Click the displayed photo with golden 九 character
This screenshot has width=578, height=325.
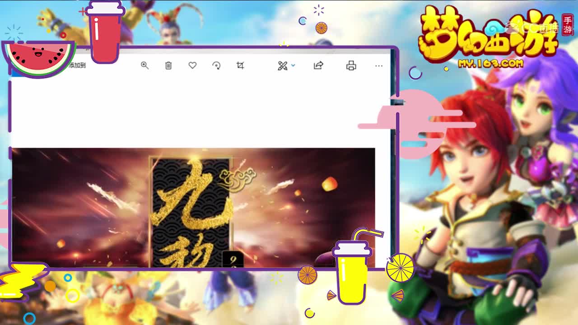coord(193,208)
